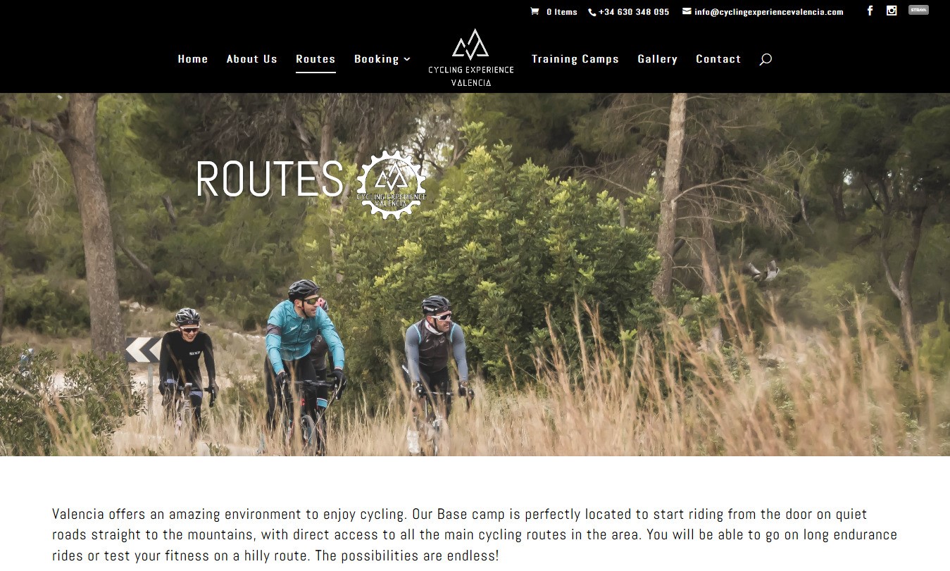
Task: Click the Facebook icon in header
Action: tap(870, 11)
